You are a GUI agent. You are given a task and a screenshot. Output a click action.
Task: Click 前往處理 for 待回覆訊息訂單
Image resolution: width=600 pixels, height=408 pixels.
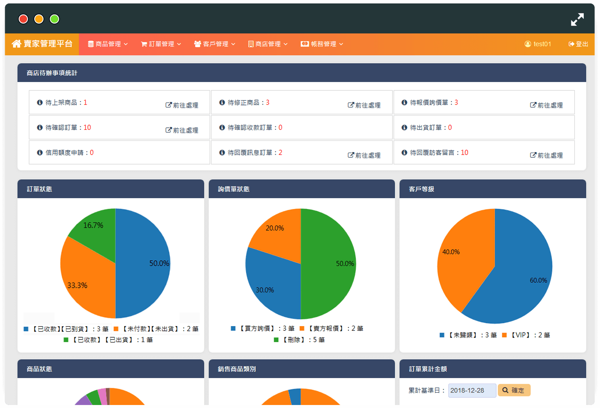[364, 155]
